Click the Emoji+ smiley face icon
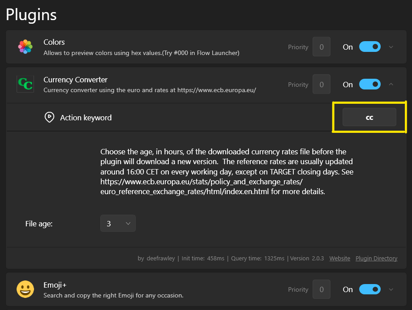The height and width of the screenshot is (310, 412). [25, 289]
